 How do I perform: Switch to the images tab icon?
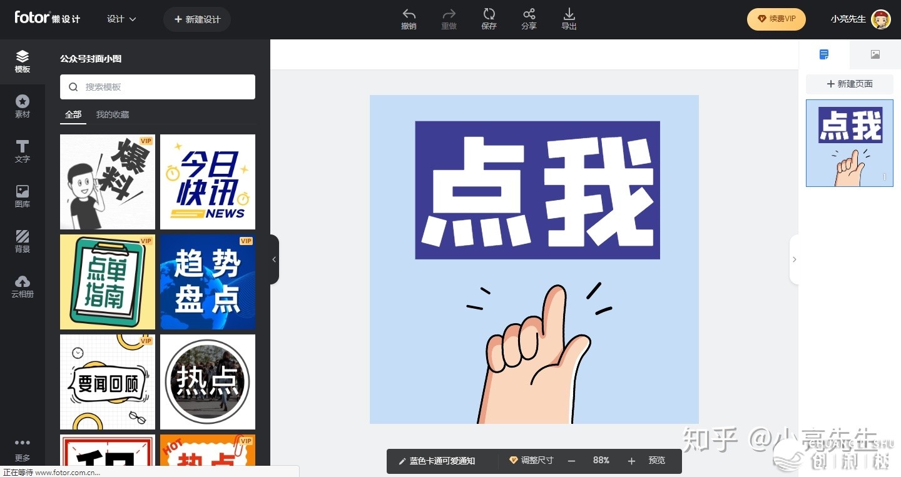[875, 55]
